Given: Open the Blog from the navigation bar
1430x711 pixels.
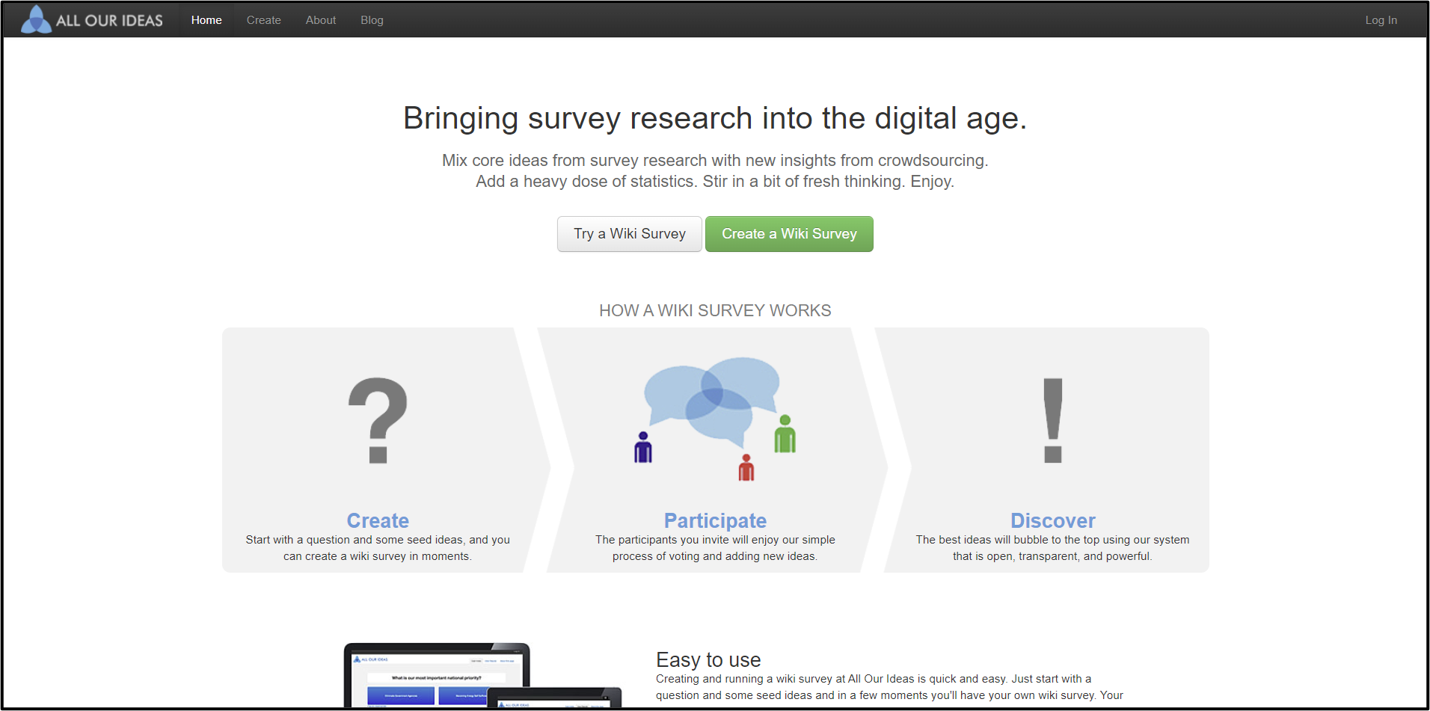Looking at the screenshot, I should coord(372,19).
